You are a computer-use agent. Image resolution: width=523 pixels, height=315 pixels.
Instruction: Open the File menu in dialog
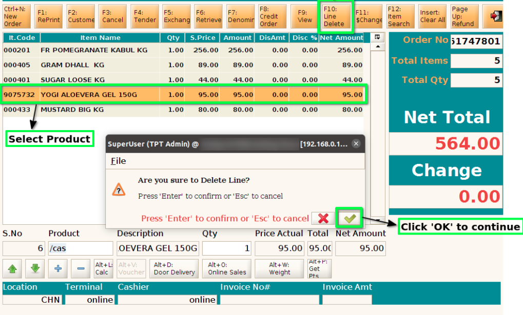pyautogui.click(x=119, y=161)
